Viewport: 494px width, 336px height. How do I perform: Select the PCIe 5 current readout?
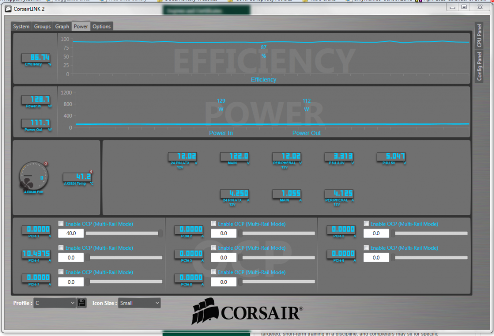tap(189, 254)
